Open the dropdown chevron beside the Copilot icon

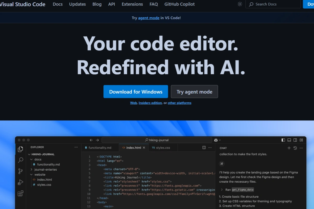220,140
